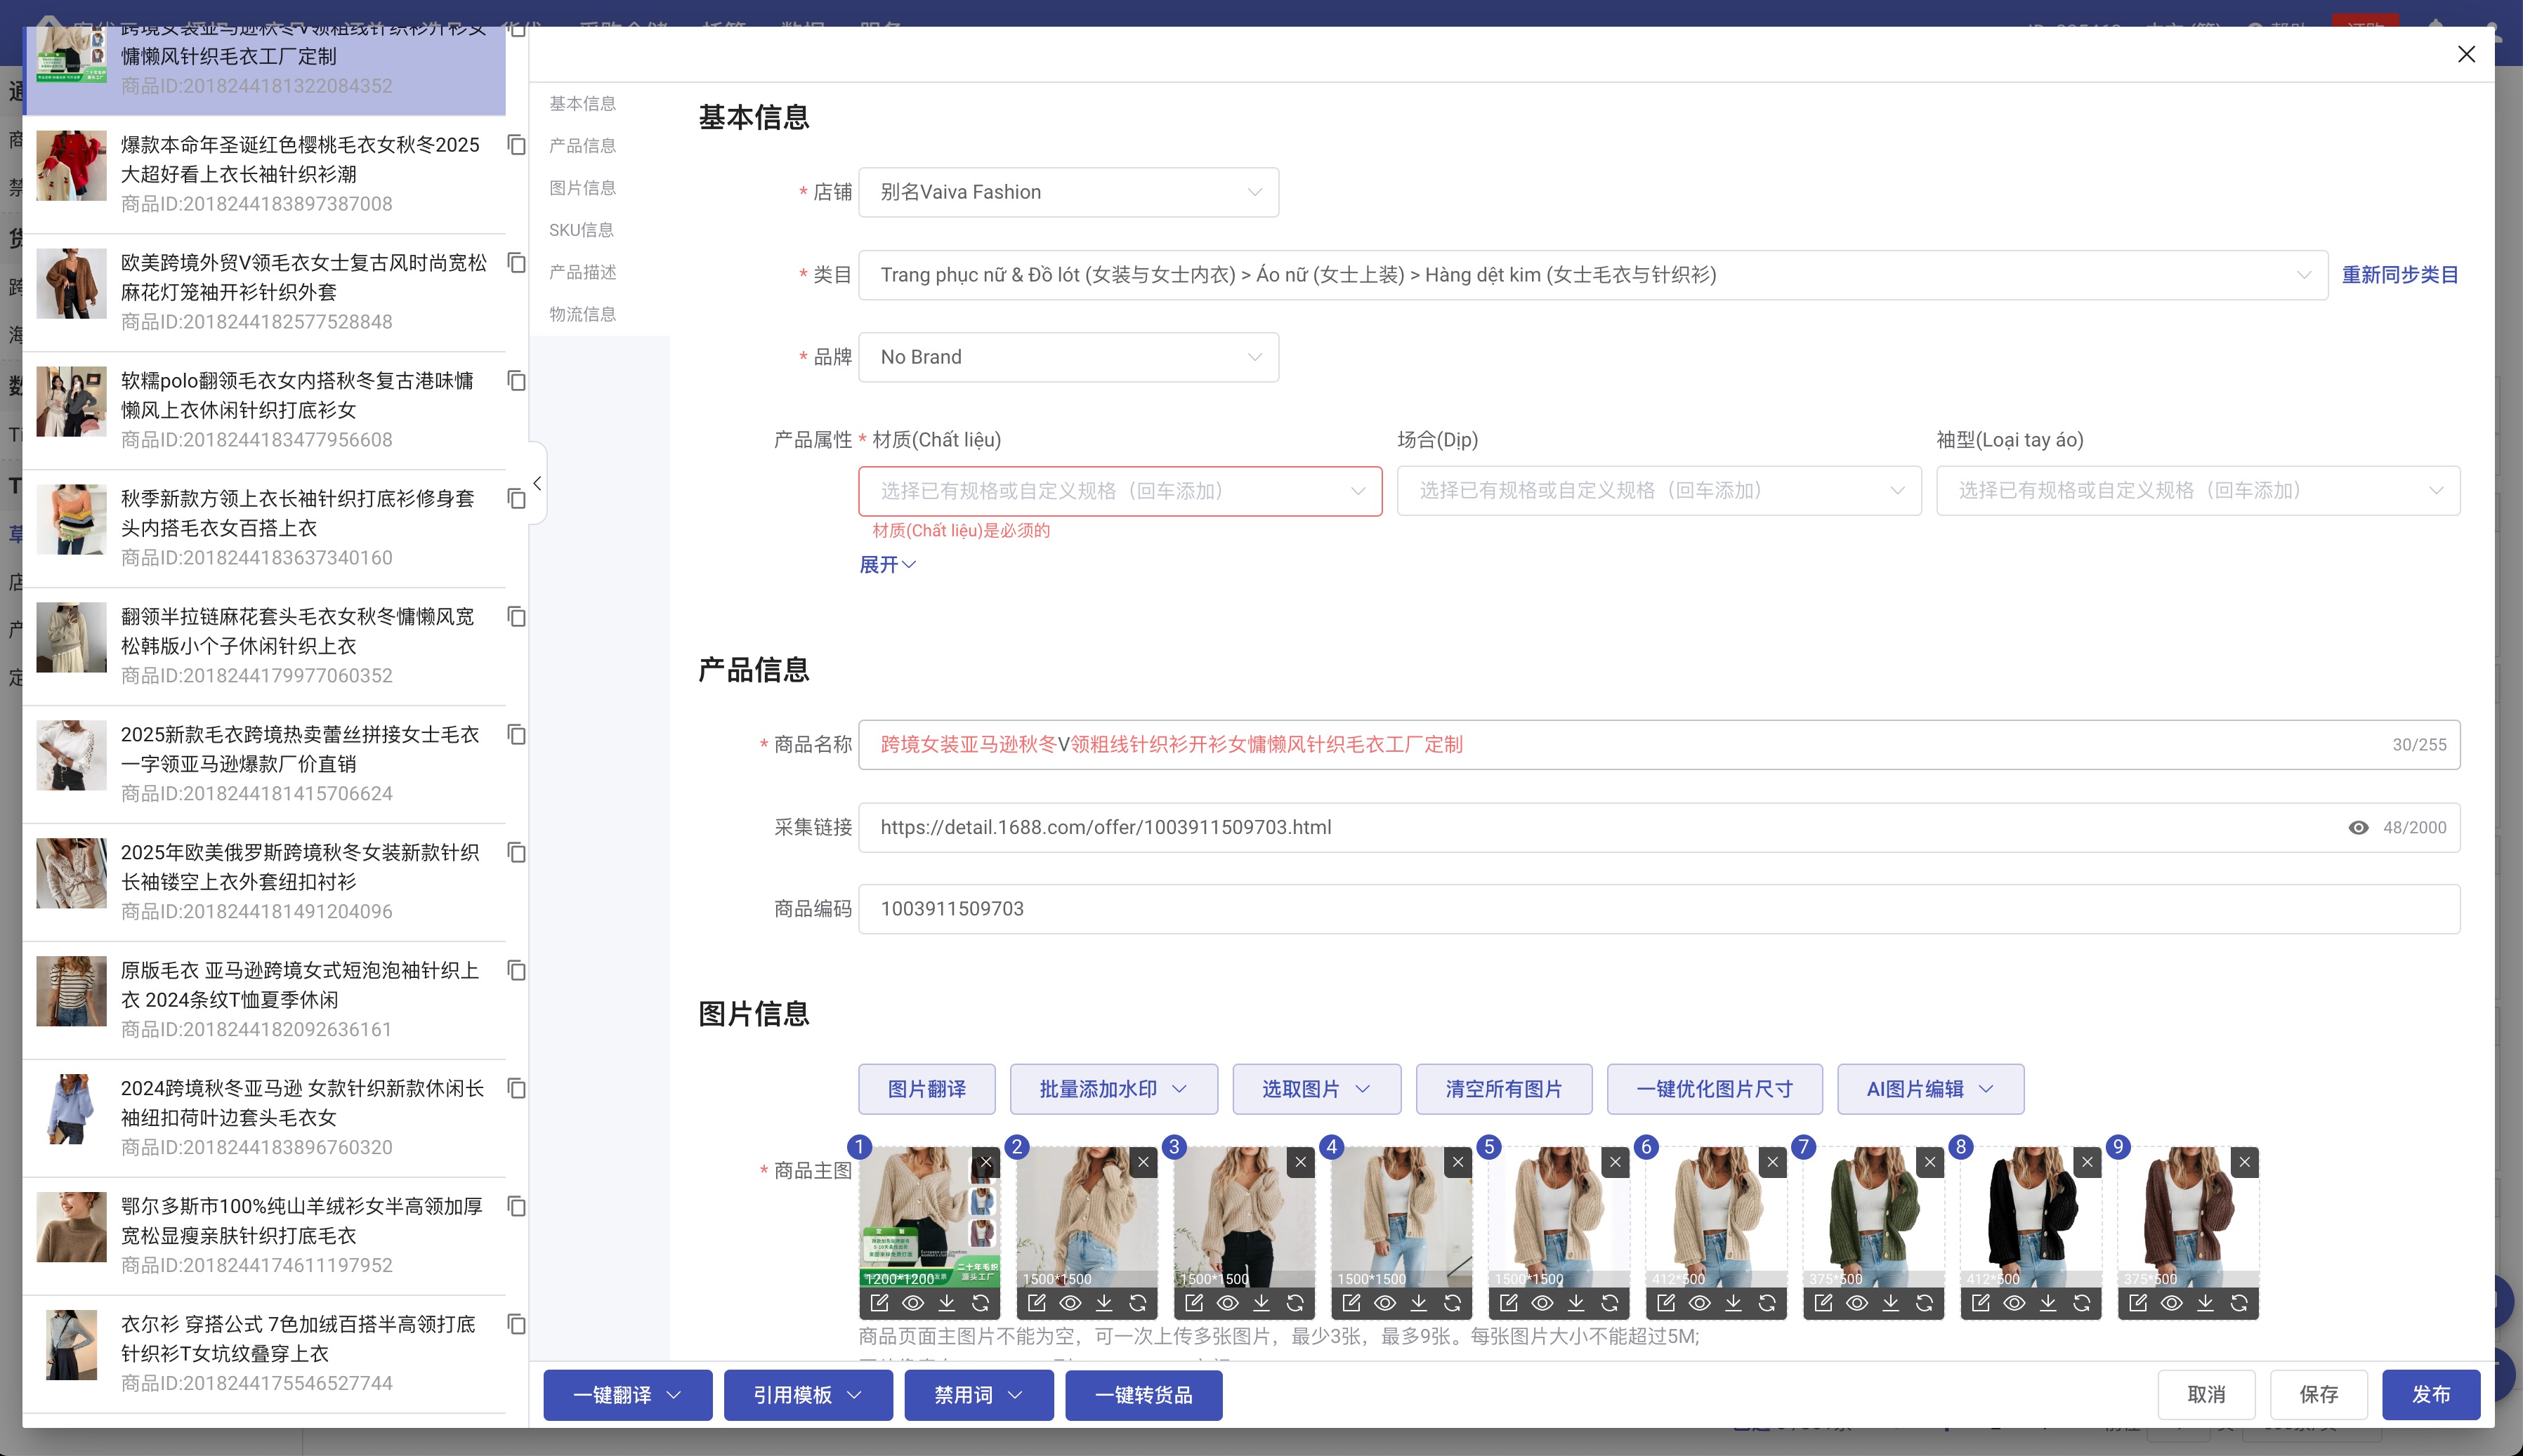This screenshot has width=2523, height=1456.
Task: Click edit icon on main image 9
Action: coord(2138,1303)
